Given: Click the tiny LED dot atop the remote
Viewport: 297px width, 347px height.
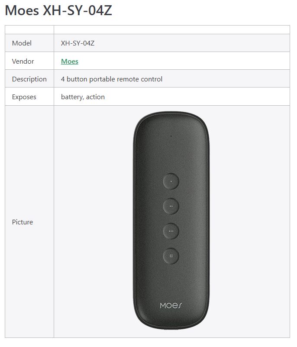Looking at the screenshot, I should coord(171,136).
